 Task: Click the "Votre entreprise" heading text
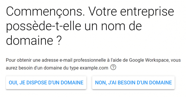pos(131,12)
